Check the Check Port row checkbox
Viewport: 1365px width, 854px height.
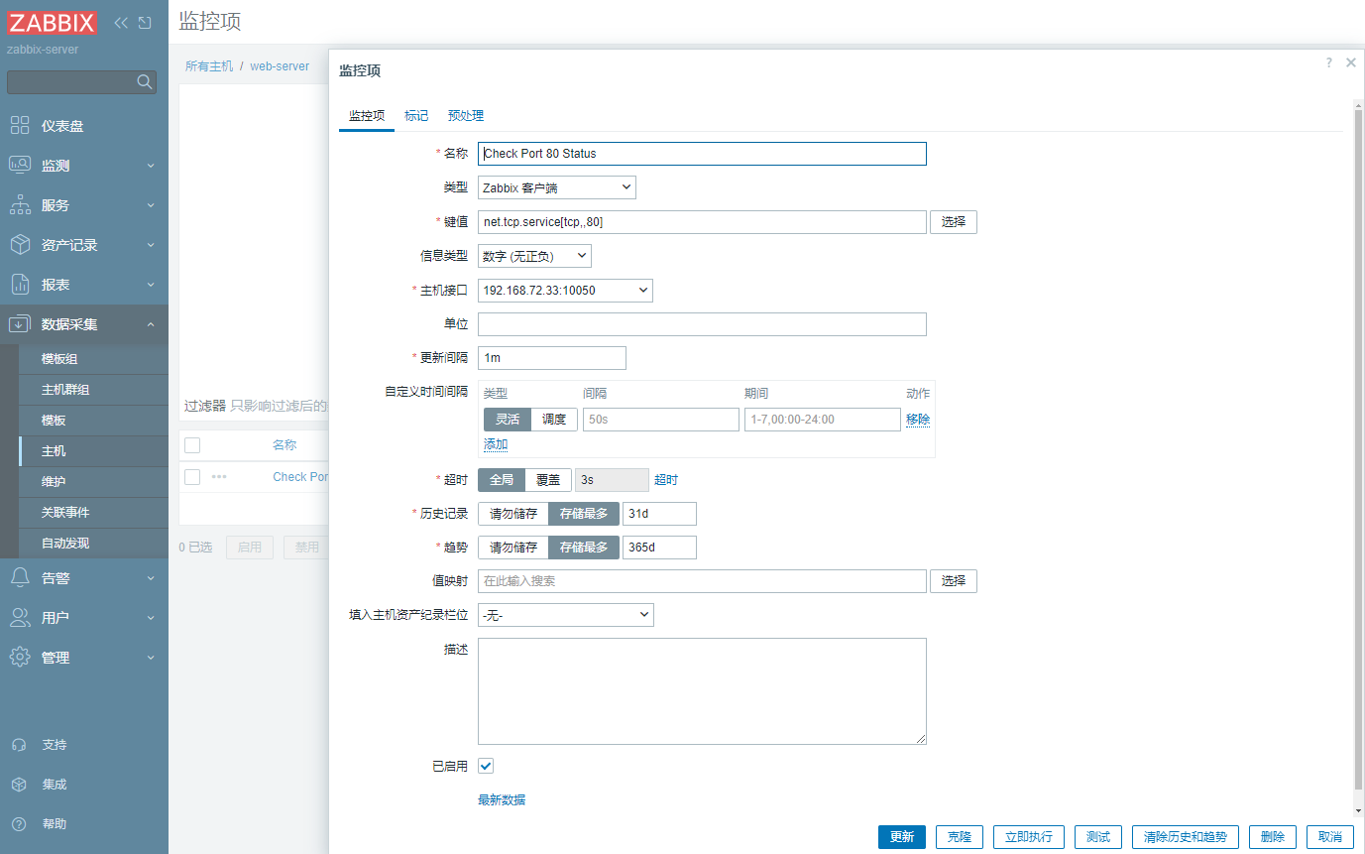[x=192, y=477]
